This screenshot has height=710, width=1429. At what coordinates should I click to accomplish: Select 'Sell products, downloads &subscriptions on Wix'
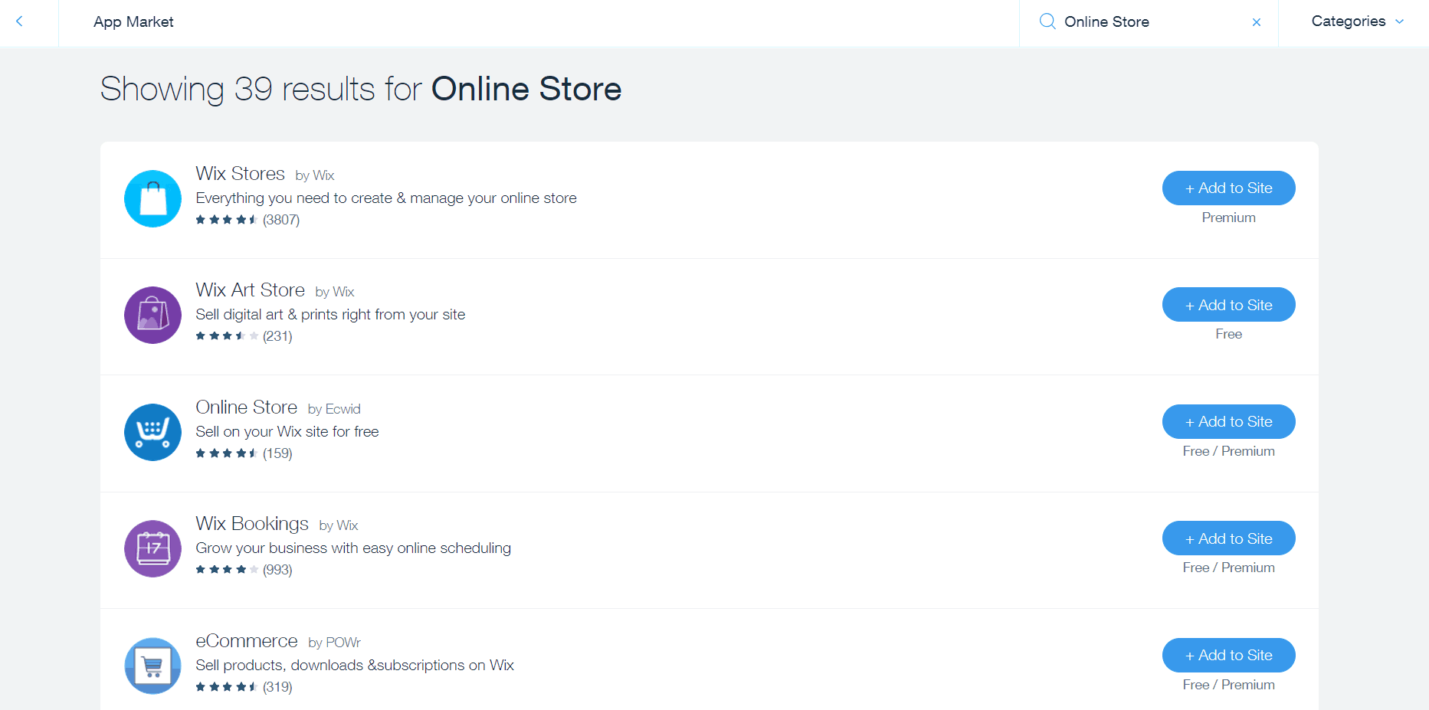[355, 666]
